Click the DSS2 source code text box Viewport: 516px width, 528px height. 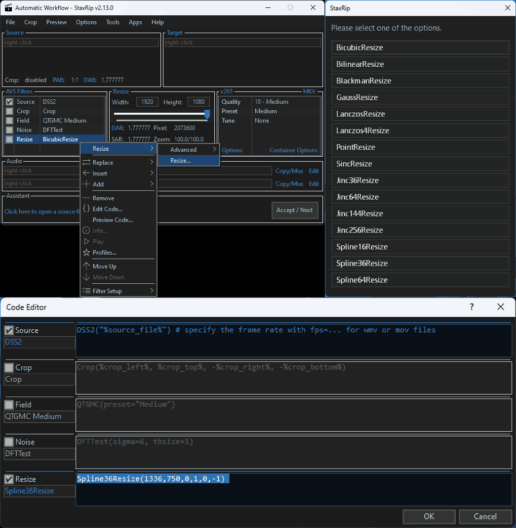click(294, 340)
